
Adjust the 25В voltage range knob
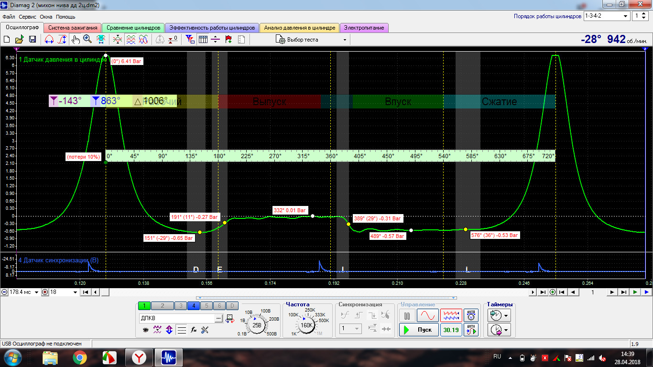257,325
